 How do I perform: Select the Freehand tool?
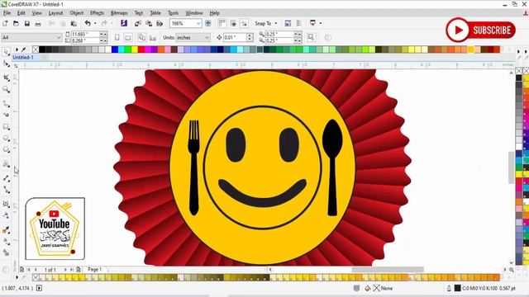coord(6,103)
